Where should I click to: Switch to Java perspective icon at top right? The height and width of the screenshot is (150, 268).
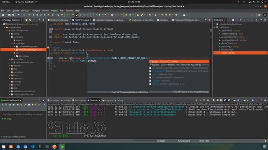click(265, 15)
